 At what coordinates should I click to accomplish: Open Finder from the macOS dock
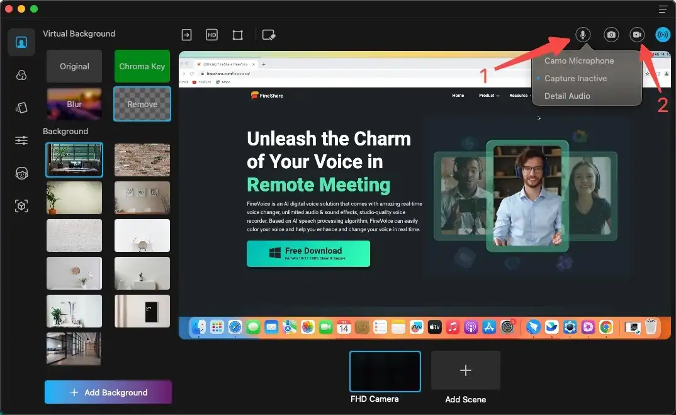tap(198, 327)
